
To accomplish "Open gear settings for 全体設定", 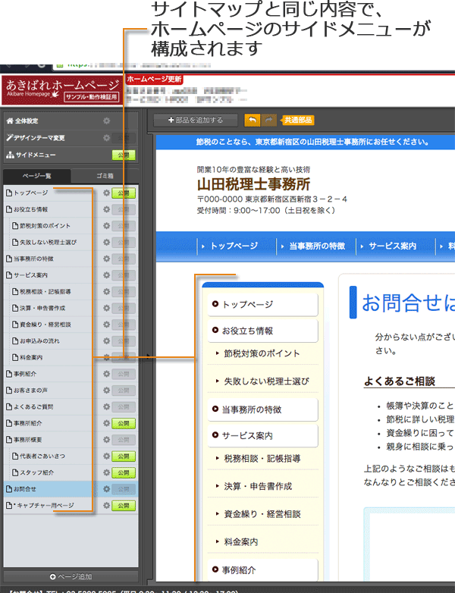I will click(106, 121).
